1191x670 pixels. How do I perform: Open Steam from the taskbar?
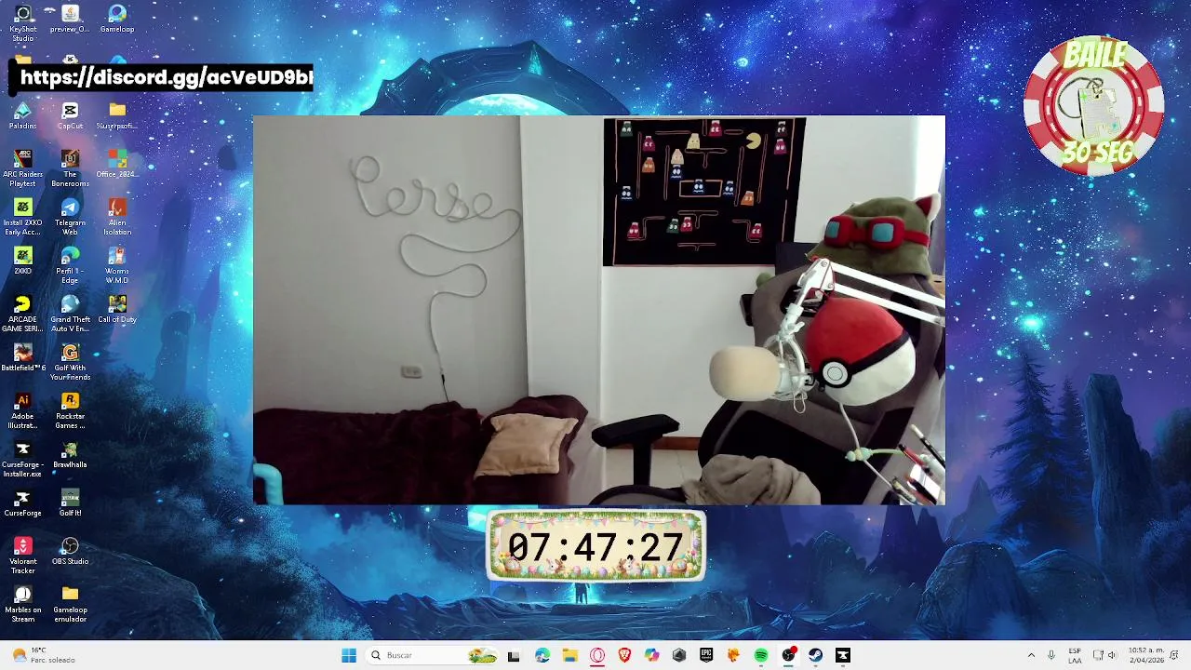(x=816, y=655)
